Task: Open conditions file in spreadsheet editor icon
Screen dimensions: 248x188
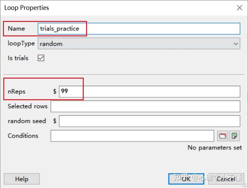Action: (x=235, y=136)
